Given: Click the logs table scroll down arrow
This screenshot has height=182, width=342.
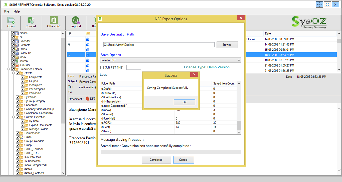Looking at the screenshot, I should point(239,132).
